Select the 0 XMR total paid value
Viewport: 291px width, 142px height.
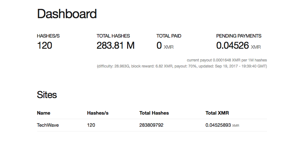pyautogui.click(x=165, y=46)
